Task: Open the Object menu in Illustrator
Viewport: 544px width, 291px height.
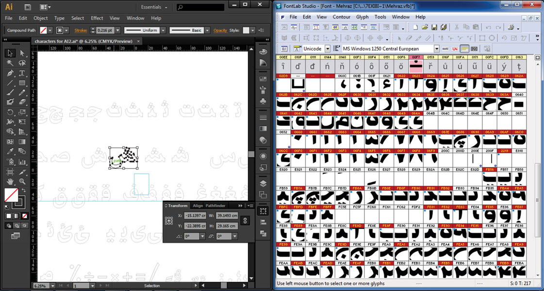Action: (x=41, y=18)
